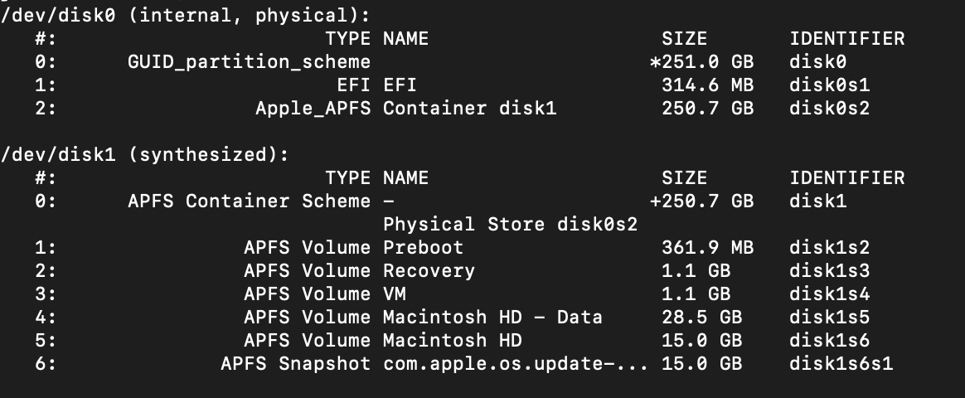Click the Preboot volume name
Screen dimensions: 965x398
point(423,247)
